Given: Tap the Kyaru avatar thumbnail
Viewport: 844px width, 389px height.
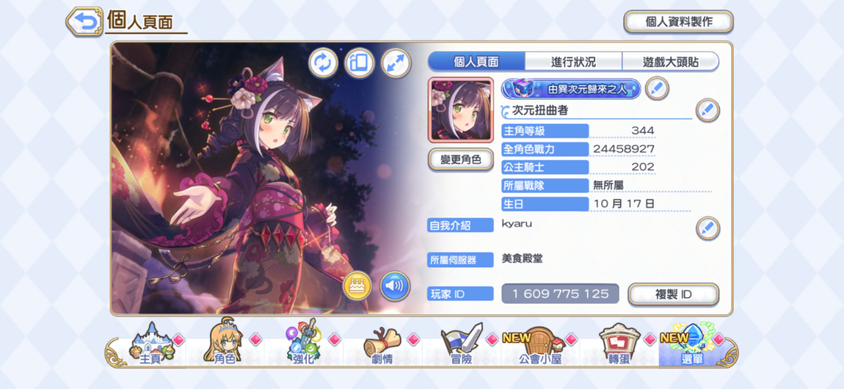Looking at the screenshot, I should click(461, 110).
